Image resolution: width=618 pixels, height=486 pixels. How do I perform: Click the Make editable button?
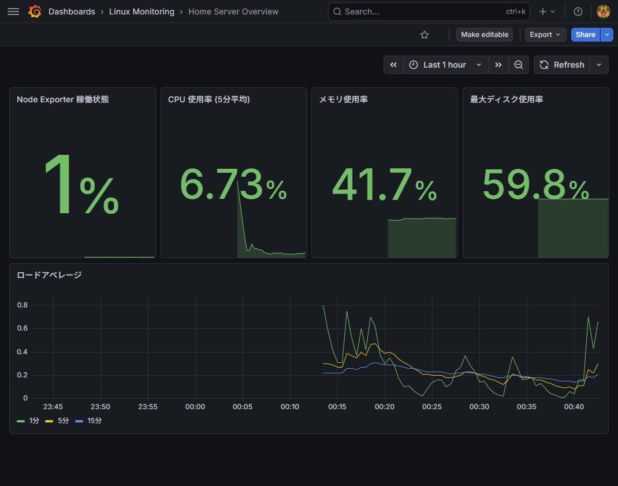tap(485, 35)
